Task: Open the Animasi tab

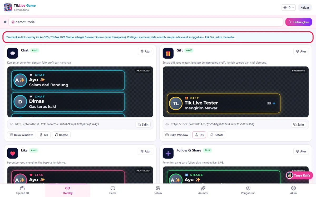Action: click(203, 190)
